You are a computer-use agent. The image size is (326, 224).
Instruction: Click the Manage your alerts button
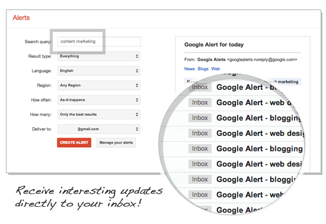click(x=116, y=142)
